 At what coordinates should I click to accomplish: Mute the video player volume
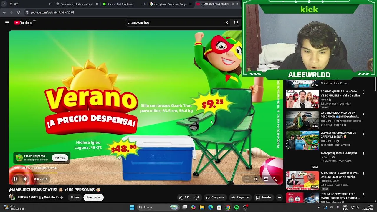(x=25, y=179)
